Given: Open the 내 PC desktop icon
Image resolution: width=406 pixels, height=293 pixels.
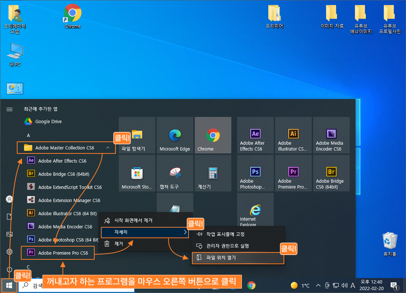Looking at the screenshot, I should coord(15,54).
